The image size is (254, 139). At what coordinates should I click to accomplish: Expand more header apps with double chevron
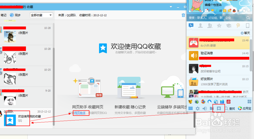tap(238, 11)
